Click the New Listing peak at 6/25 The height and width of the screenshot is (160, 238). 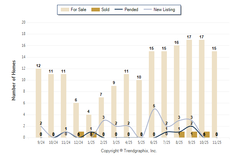(x=154, y=109)
